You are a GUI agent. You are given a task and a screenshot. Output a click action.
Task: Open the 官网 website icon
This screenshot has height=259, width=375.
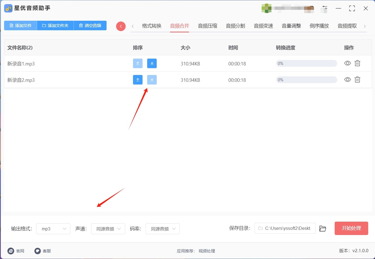(x=11, y=251)
